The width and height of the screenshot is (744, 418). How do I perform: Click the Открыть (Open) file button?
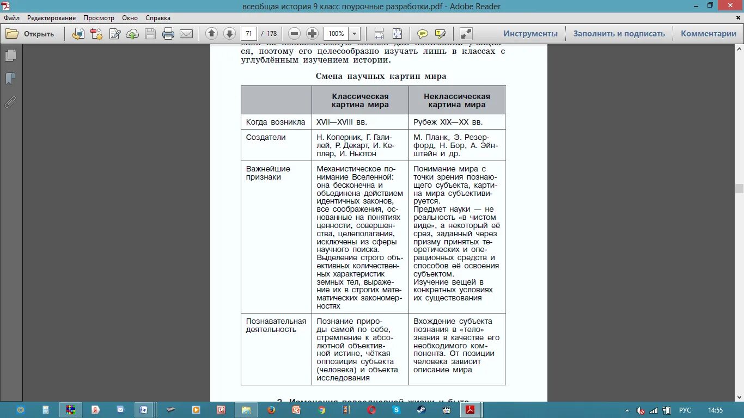coord(30,34)
